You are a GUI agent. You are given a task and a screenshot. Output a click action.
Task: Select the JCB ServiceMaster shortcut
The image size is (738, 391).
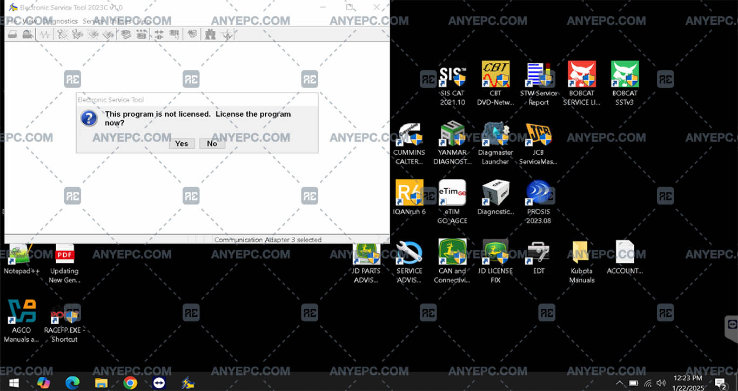539,143
